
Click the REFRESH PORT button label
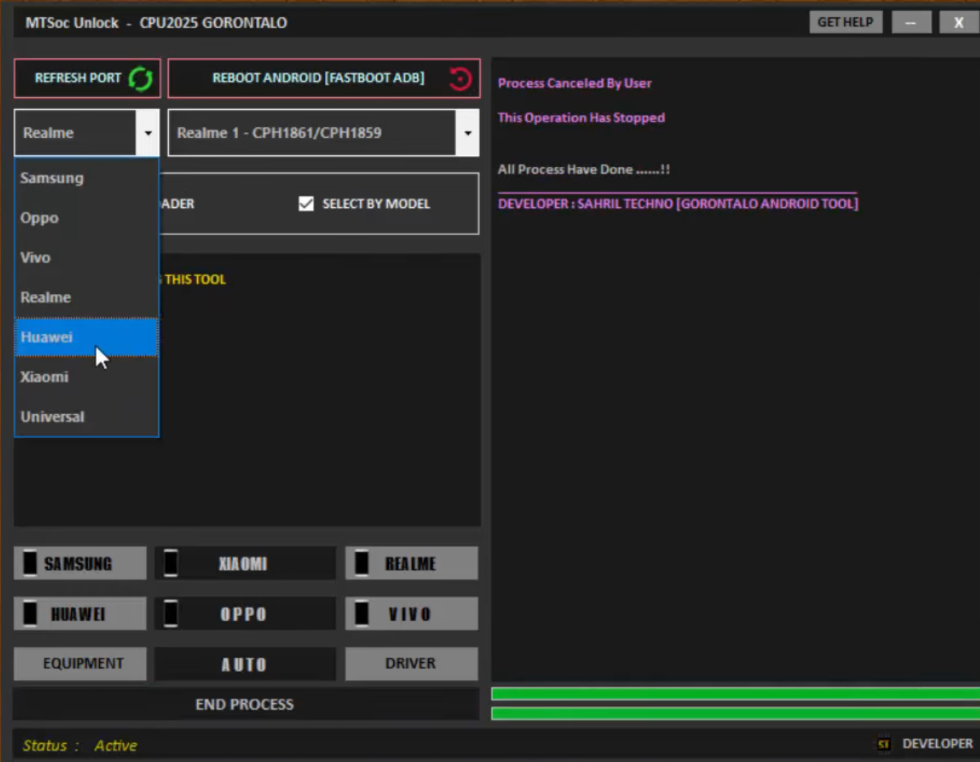click(78, 78)
